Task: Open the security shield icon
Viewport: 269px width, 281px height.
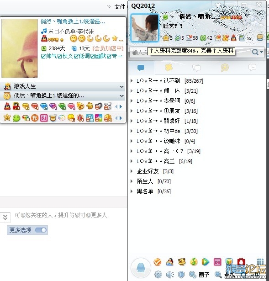Action: [x=181, y=274]
